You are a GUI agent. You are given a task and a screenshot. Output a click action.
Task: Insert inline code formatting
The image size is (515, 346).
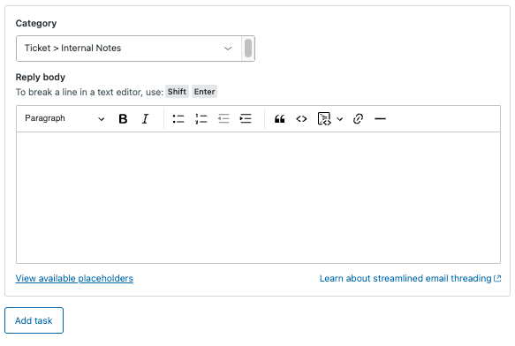click(301, 119)
